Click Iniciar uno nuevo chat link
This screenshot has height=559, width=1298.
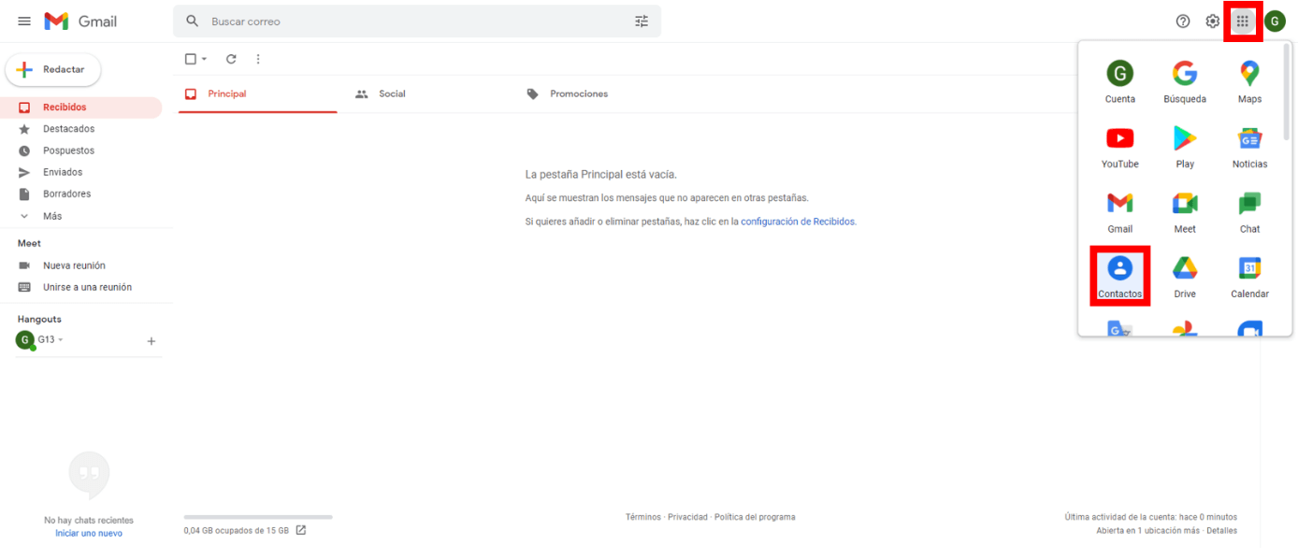[89, 534]
